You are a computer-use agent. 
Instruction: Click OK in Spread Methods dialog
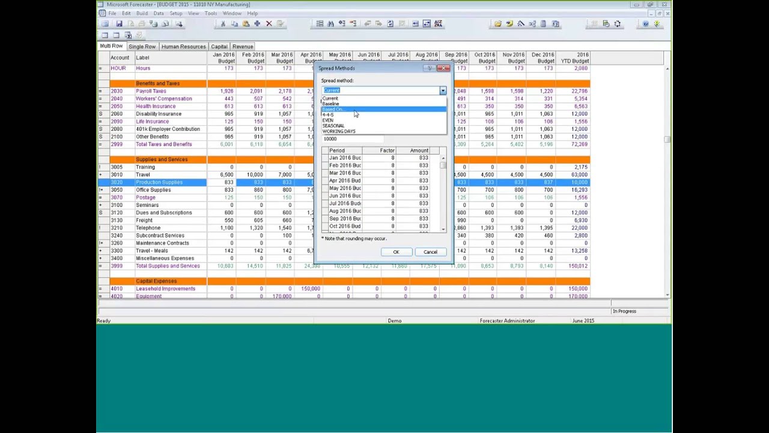[396, 252]
